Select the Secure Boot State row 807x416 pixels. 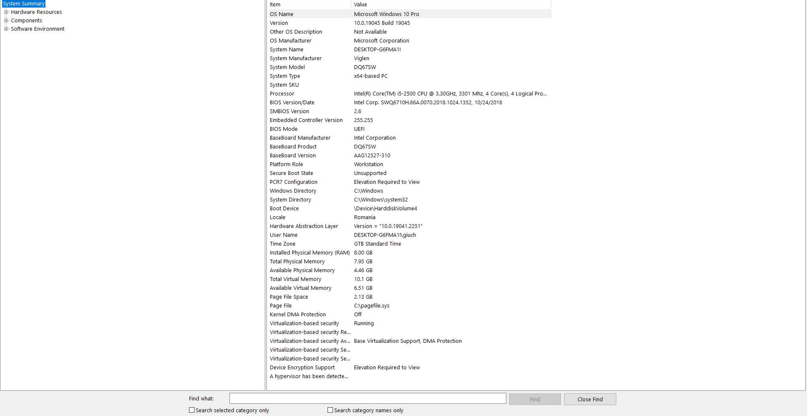point(410,173)
